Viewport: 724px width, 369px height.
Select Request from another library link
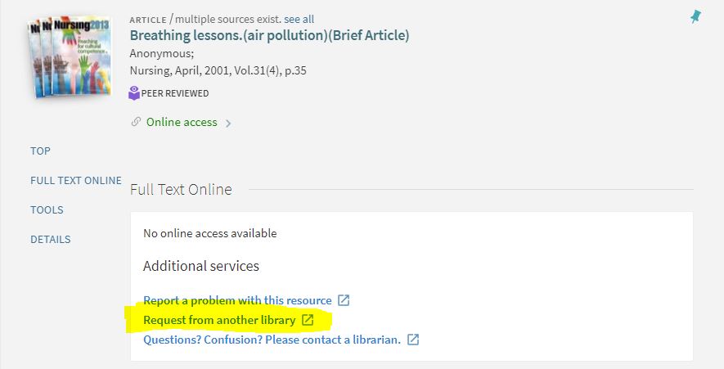pos(219,320)
